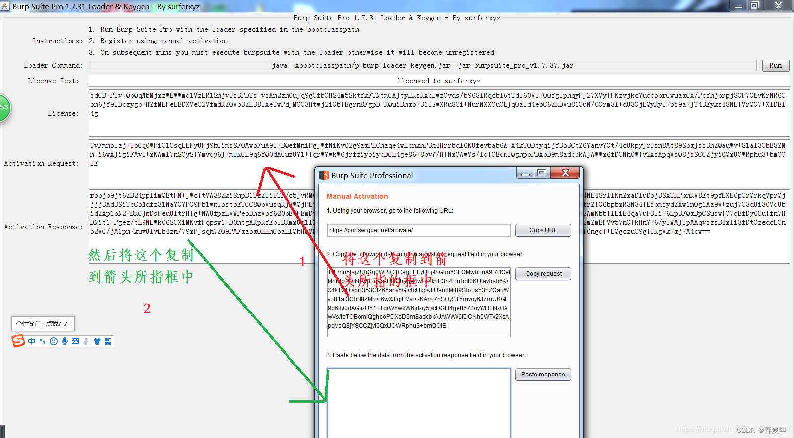The height and width of the screenshot is (438, 794).
Task: Click the Java icon in the keygen title bar
Action: click(x=5, y=6)
